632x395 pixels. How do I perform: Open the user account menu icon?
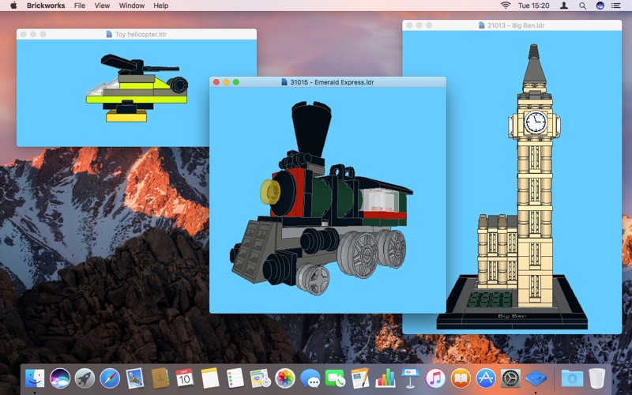pos(564,6)
